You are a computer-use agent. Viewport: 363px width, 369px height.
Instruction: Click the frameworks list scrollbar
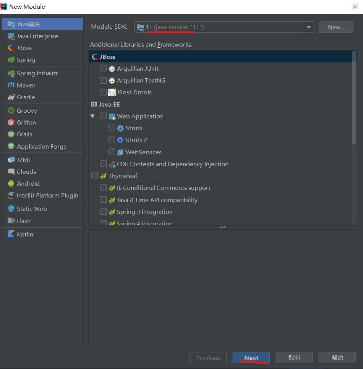tap(354, 97)
